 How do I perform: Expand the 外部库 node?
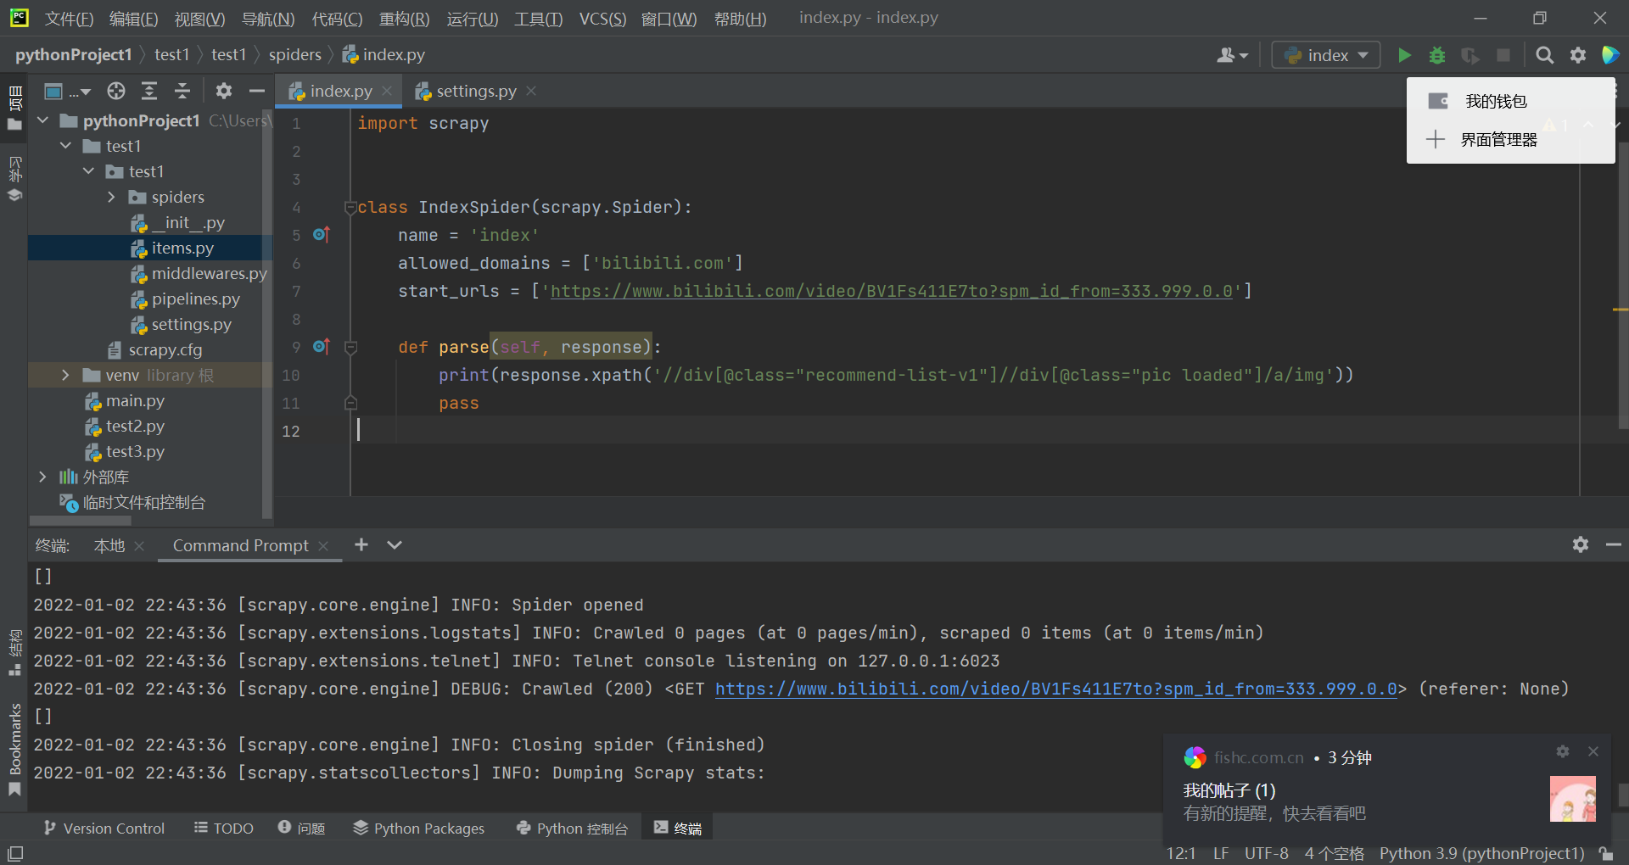coord(42,477)
